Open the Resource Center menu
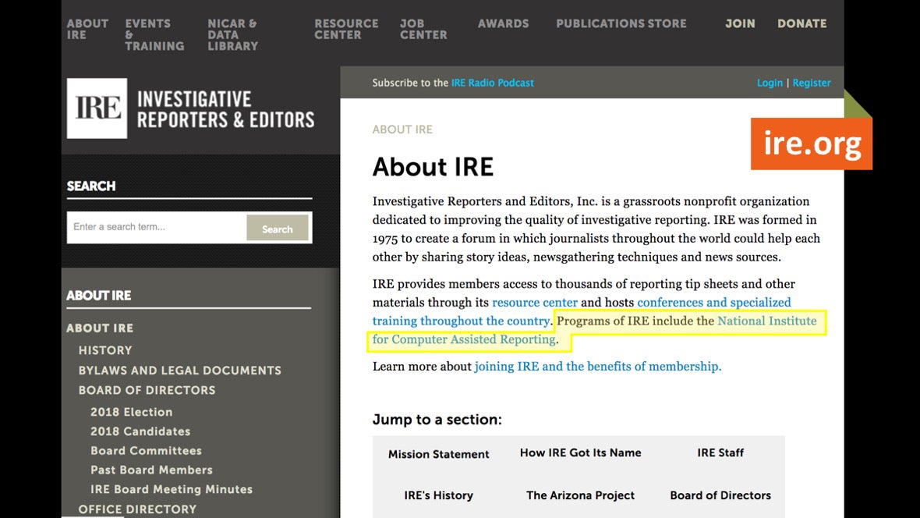920x518 pixels. [346, 30]
